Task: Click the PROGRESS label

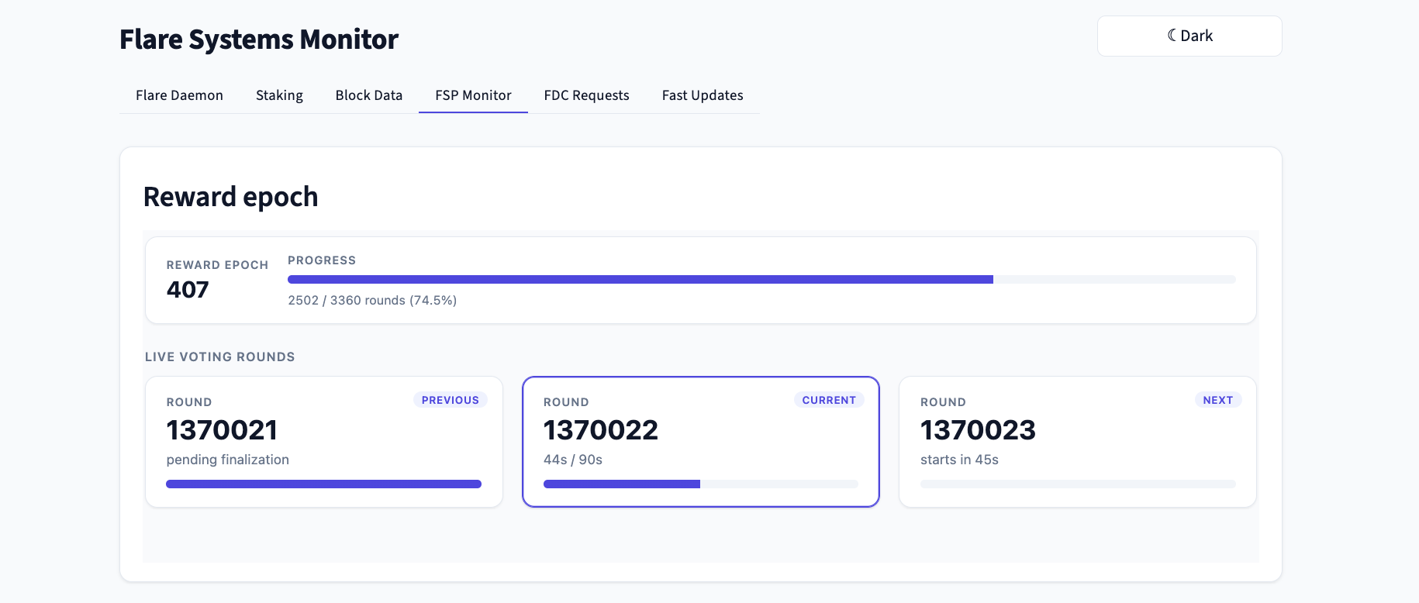Action: [322, 260]
